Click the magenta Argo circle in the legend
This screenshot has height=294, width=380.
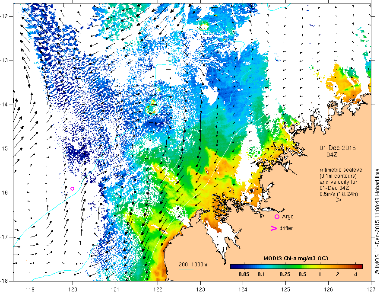coord(277,217)
